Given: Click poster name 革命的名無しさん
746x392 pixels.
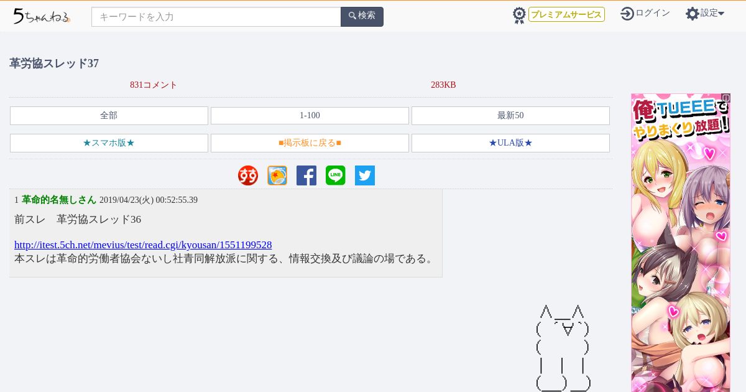Looking at the screenshot, I should tap(59, 200).
